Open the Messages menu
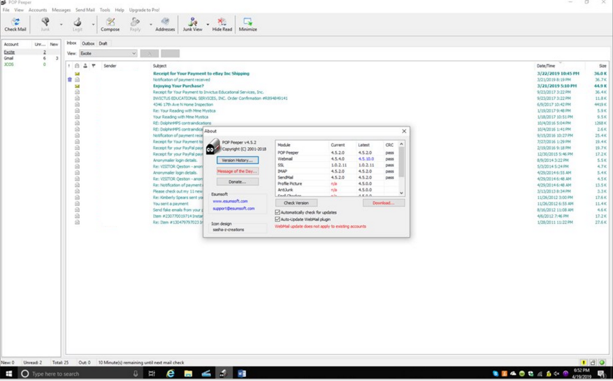613x381 pixels. (61, 10)
